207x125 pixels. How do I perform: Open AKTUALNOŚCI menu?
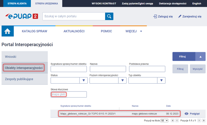tap(74, 31)
